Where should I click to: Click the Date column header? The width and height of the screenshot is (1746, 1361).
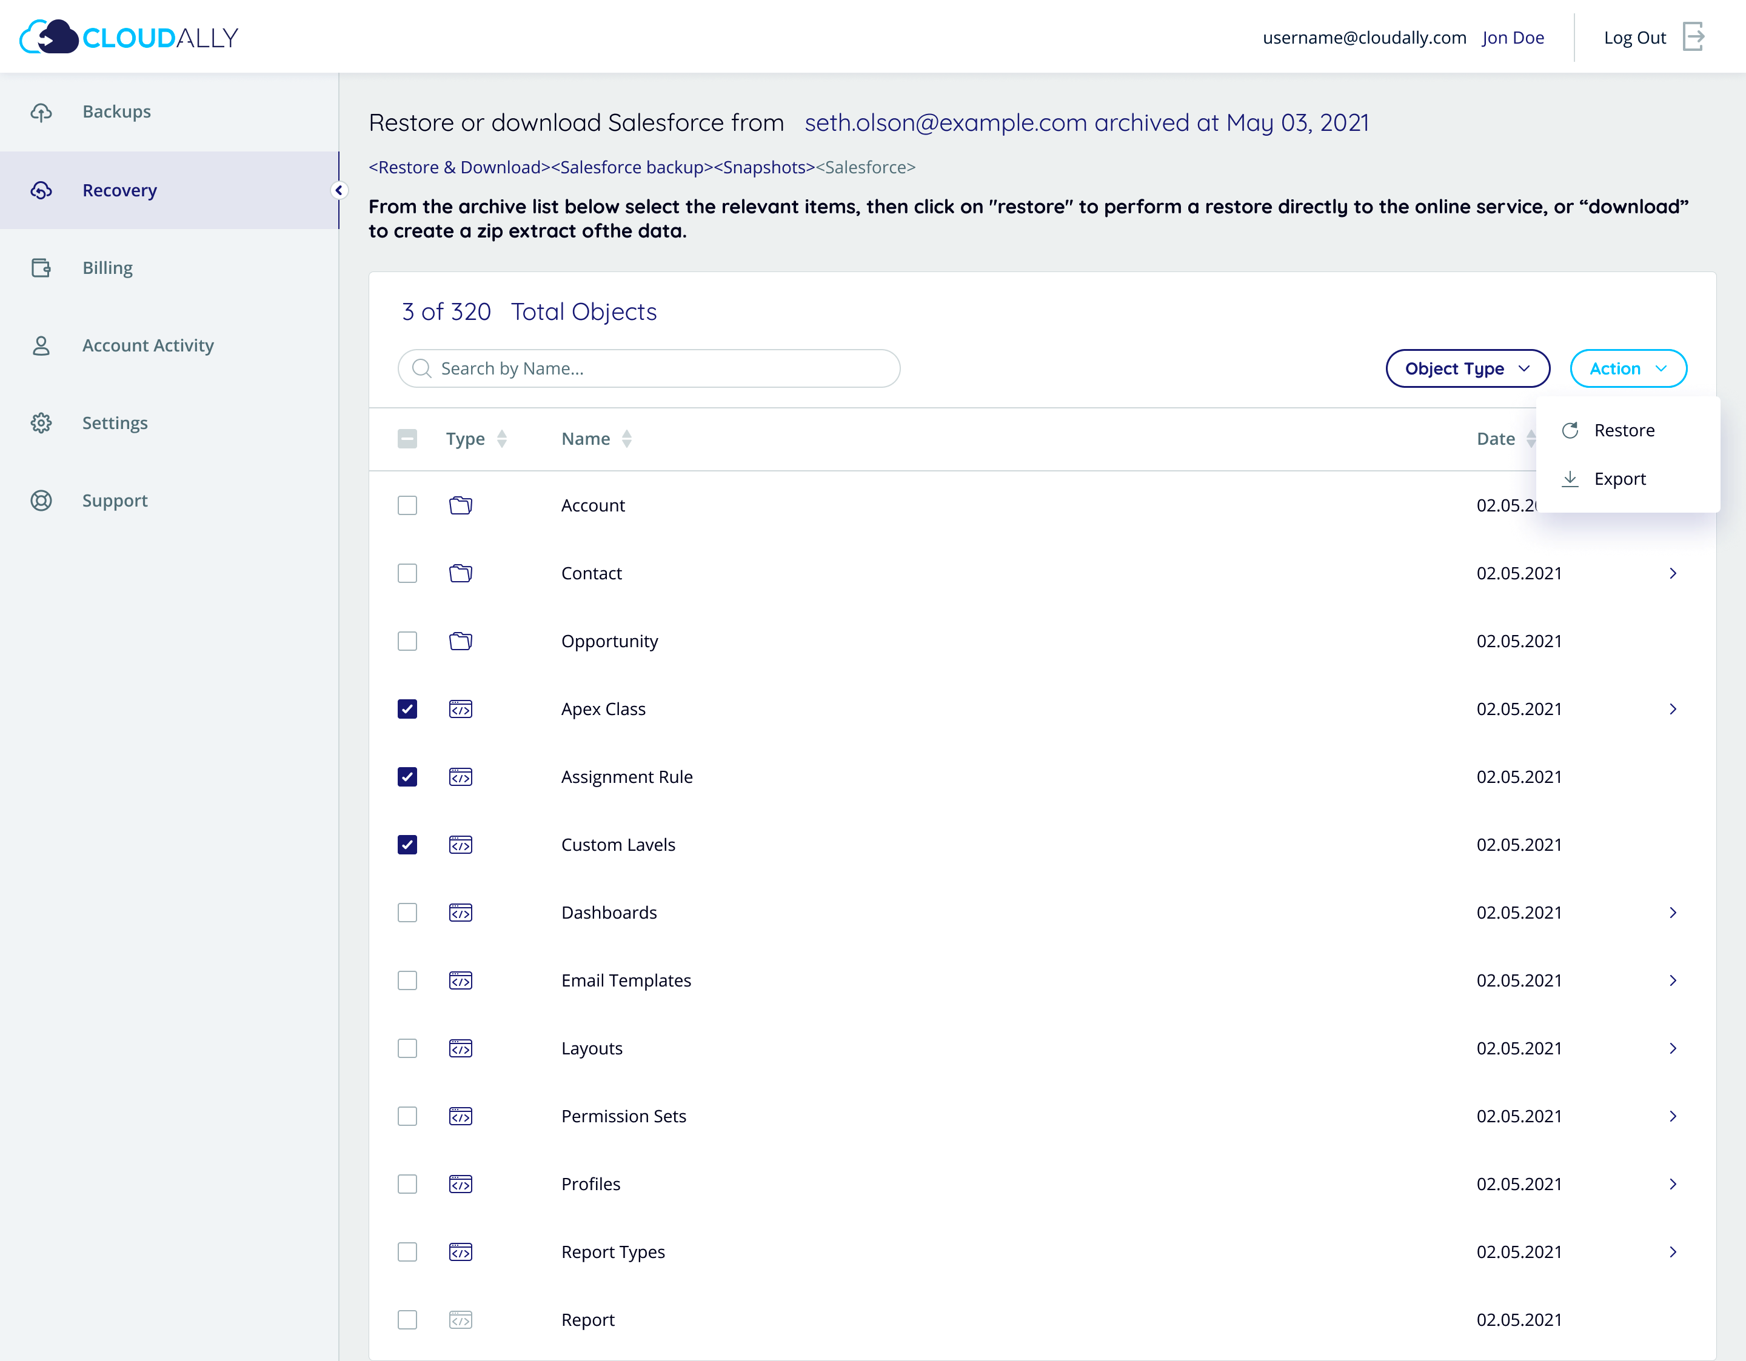(x=1496, y=439)
